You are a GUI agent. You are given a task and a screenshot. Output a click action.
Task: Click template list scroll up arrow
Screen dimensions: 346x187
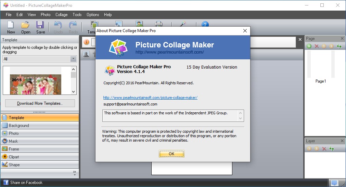74,69
